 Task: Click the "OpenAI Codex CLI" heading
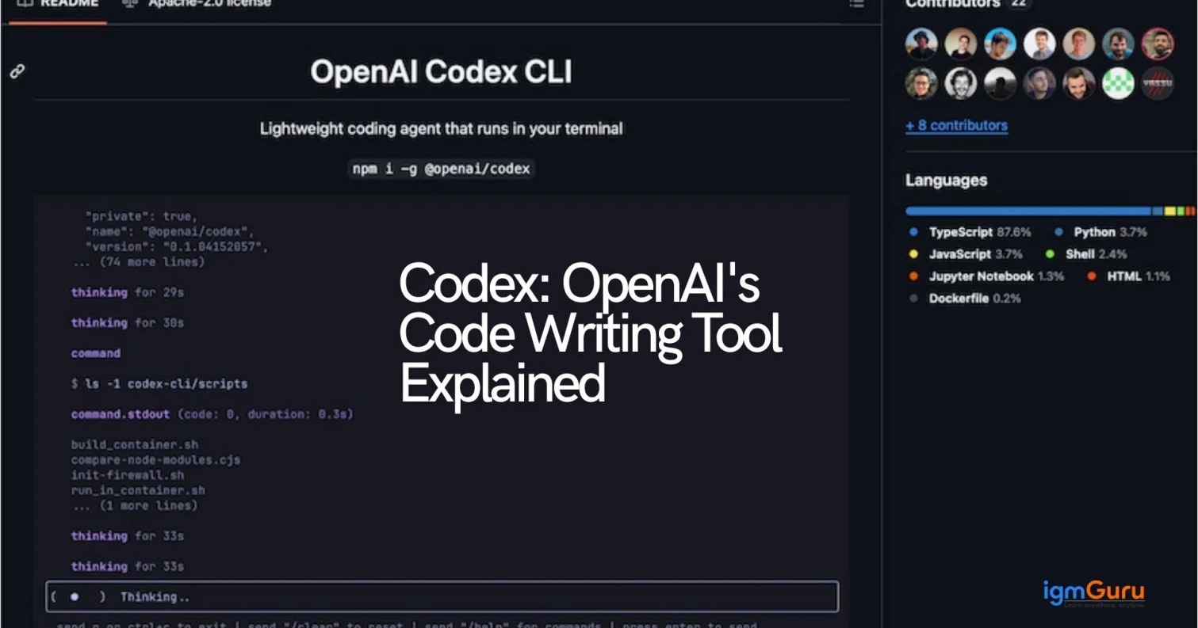coord(441,72)
